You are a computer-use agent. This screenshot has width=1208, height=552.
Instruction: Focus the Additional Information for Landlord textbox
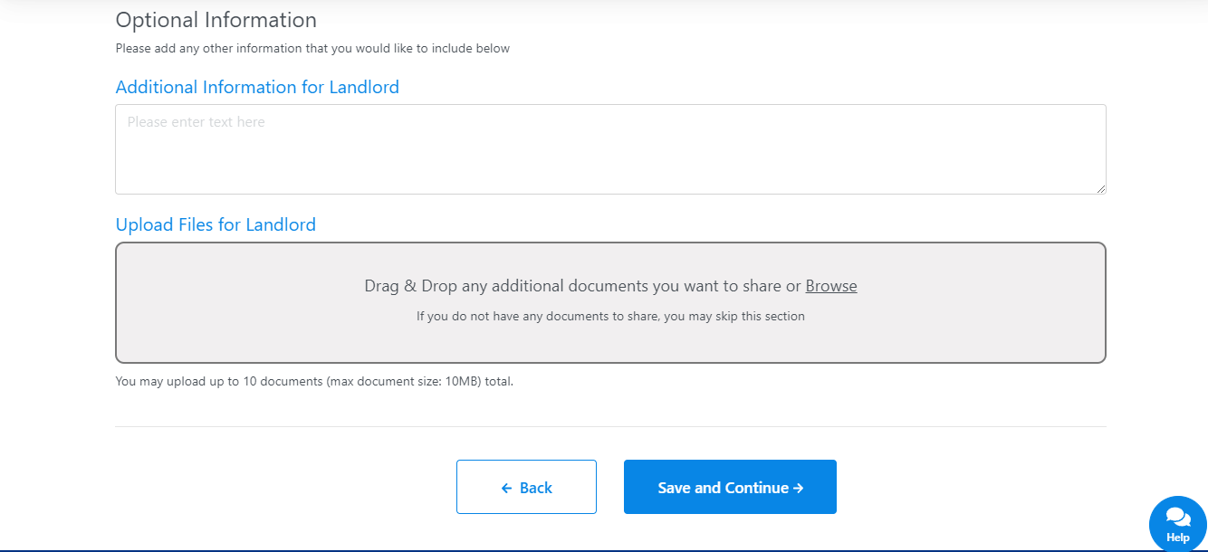[610, 149]
